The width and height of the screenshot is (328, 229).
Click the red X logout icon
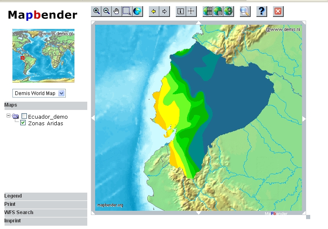[278, 11]
